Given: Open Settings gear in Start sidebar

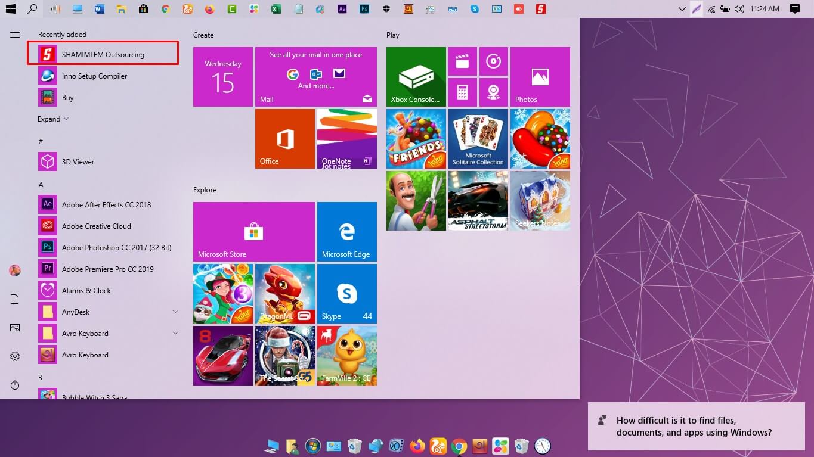Looking at the screenshot, I should pos(15,356).
